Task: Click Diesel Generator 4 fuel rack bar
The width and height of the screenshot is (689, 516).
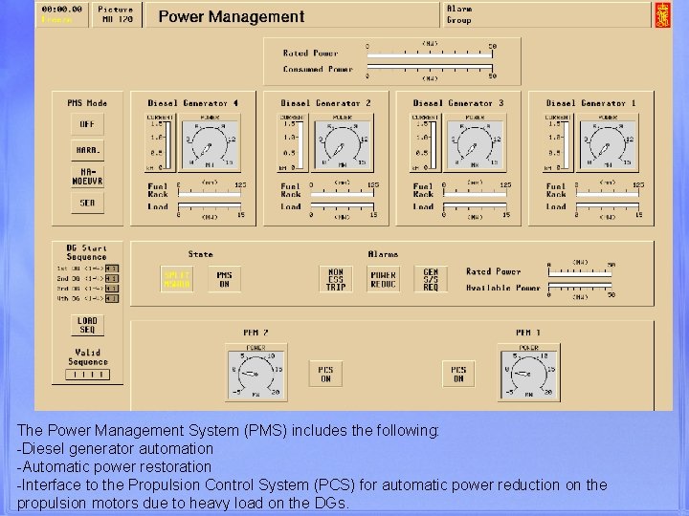Action: (x=210, y=194)
